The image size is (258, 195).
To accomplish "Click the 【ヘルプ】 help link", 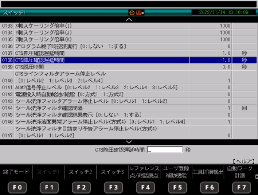I will [x=244, y=161].
